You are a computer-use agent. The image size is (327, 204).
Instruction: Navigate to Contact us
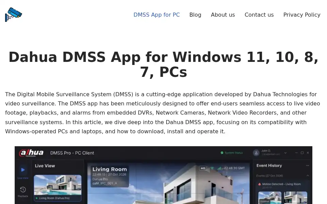tap(259, 15)
